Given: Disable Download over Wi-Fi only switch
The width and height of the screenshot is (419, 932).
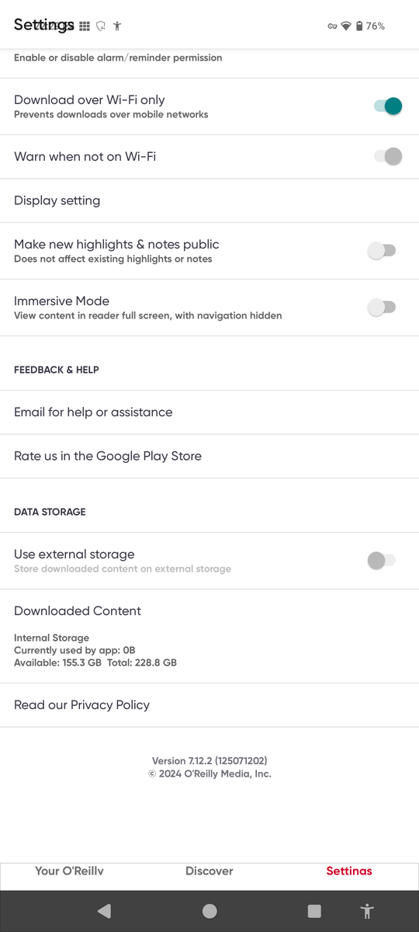Looking at the screenshot, I should coord(387,106).
